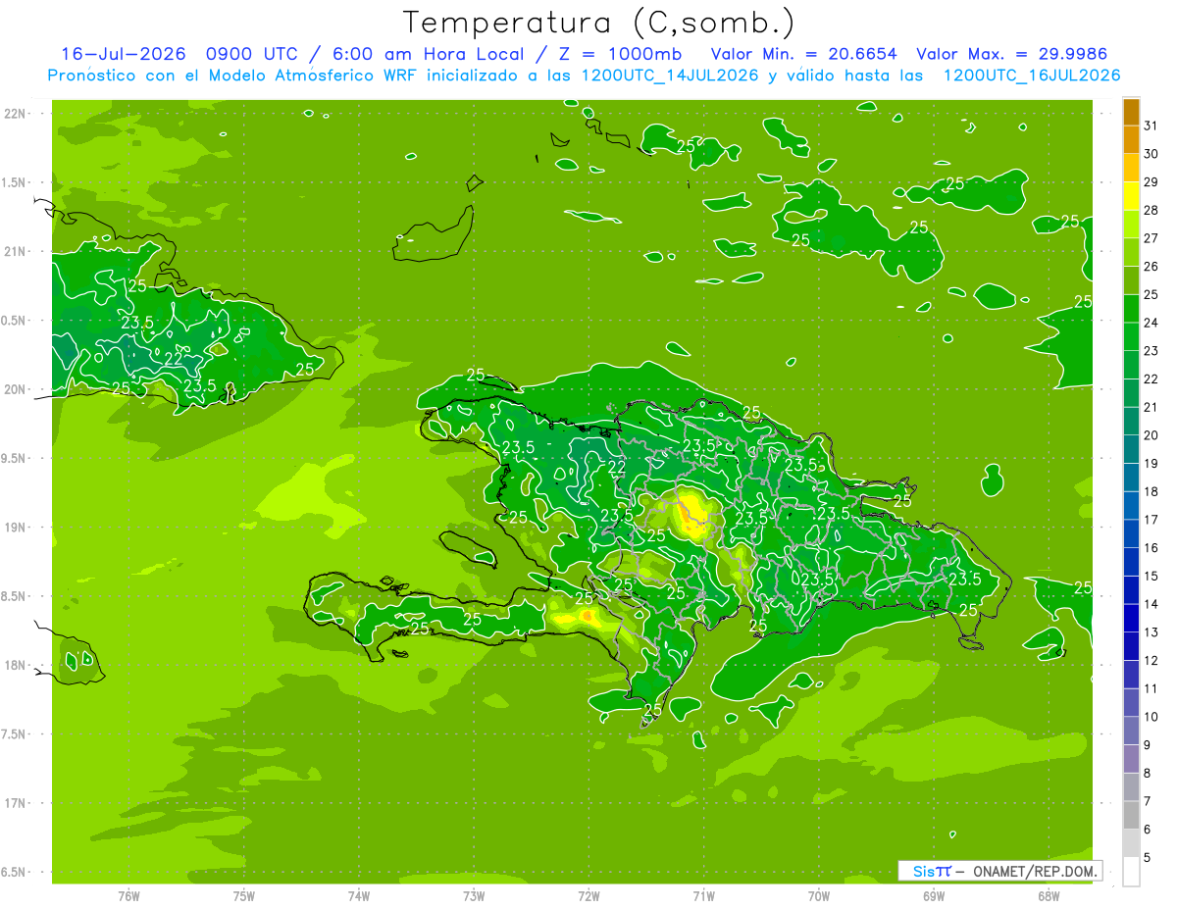1177x909 pixels.
Task: Select the '16-Jul-2026' forecast date text
Action: pyautogui.click(x=124, y=54)
